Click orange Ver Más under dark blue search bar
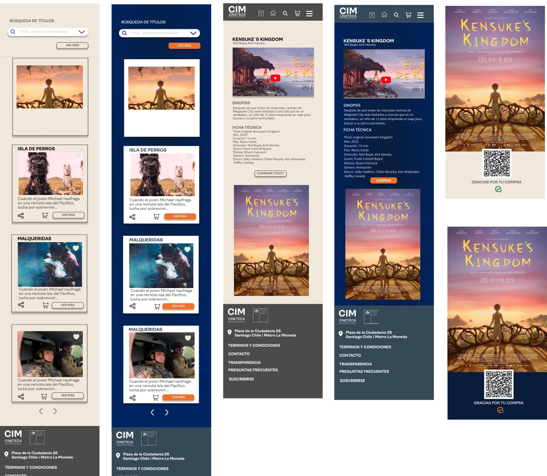 (184, 46)
